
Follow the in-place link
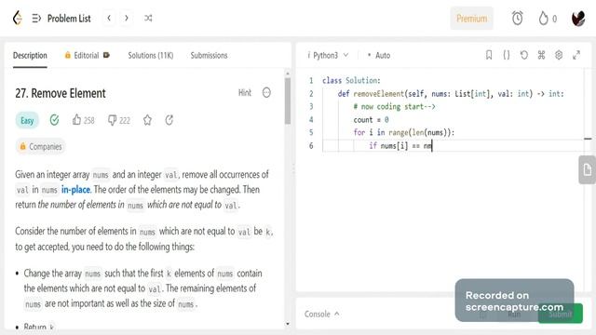[x=75, y=190]
